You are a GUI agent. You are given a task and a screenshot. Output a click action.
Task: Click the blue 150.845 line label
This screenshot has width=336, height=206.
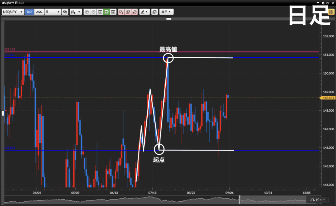(10, 55)
